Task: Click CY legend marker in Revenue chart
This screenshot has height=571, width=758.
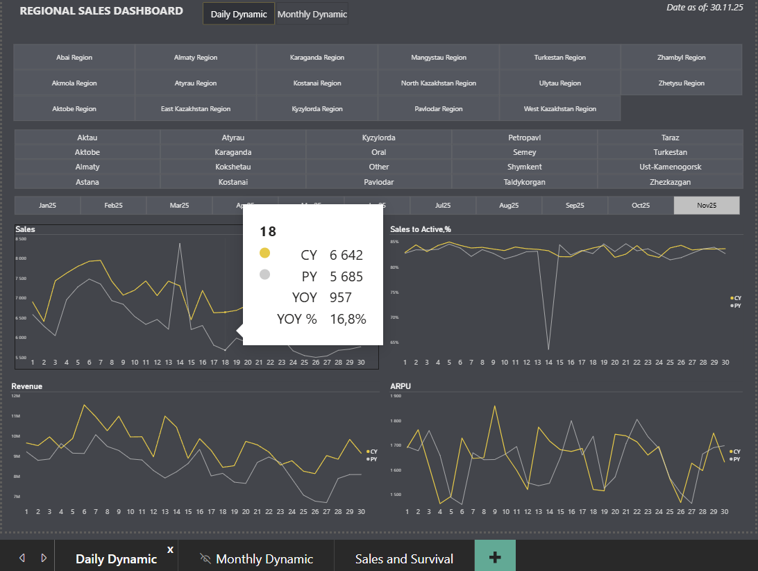Action: click(x=368, y=452)
